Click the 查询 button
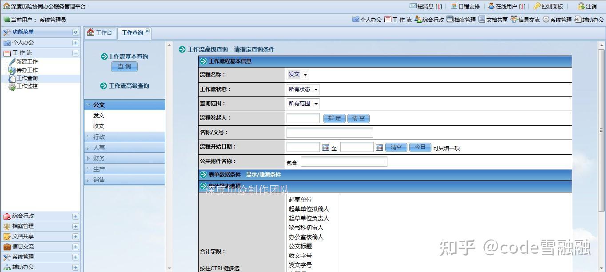The height and width of the screenshot is (272, 606). point(124,67)
